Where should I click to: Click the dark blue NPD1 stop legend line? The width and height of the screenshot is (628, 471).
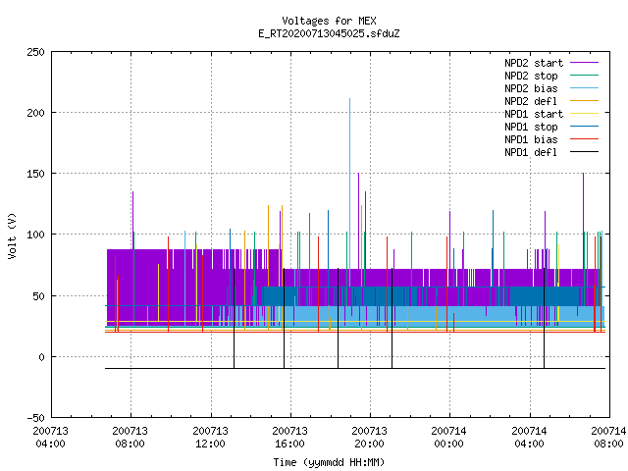pos(584,127)
